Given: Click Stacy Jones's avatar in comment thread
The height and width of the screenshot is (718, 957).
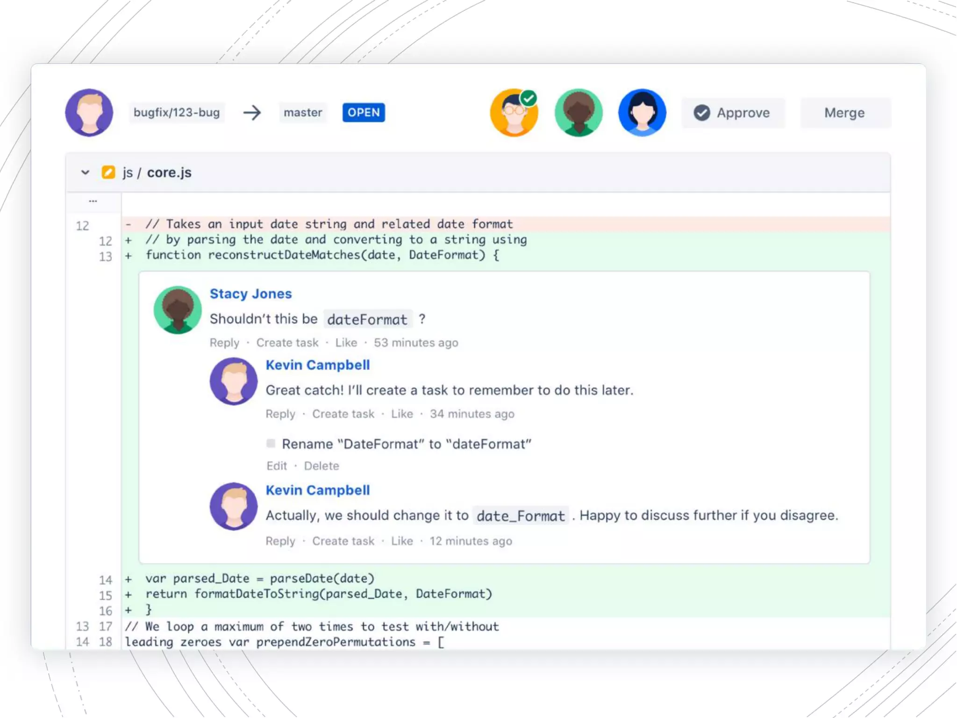Looking at the screenshot, I should (x=178, y=309).
